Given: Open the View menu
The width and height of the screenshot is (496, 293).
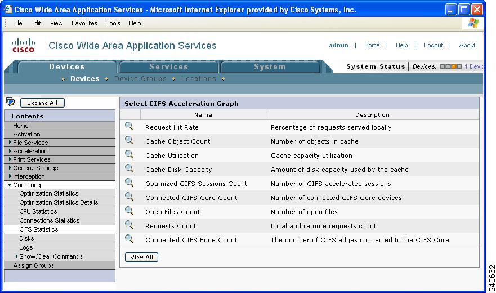Looking at the screenshot, I should point(56,23).
